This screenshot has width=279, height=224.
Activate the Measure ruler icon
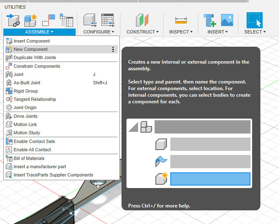[181, 20]
